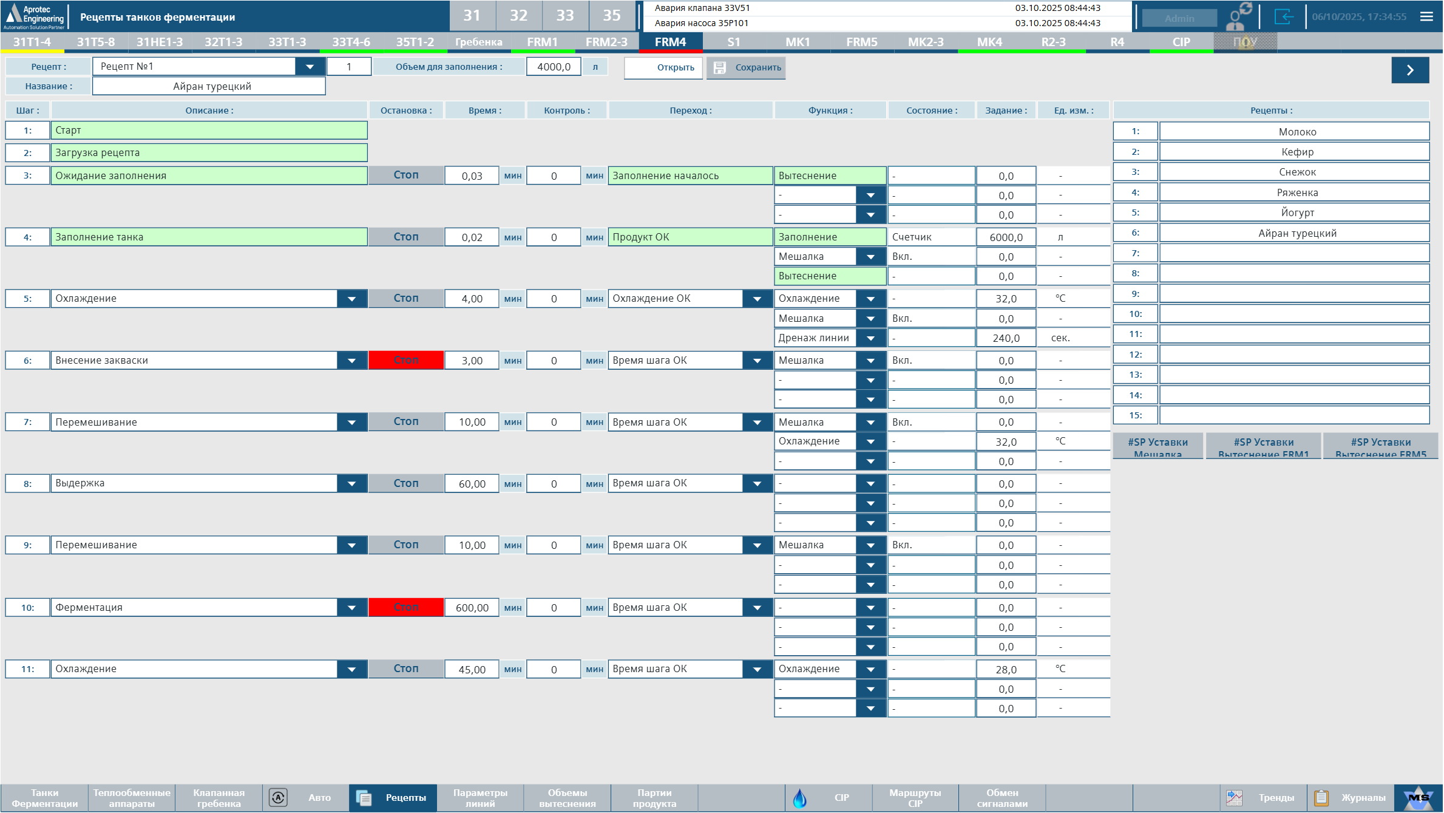The height and width of the screenshot is (813, 1444).
Task: Expand step 5 Охлаждение description dropdown
Action: click(x=352, y=299)
